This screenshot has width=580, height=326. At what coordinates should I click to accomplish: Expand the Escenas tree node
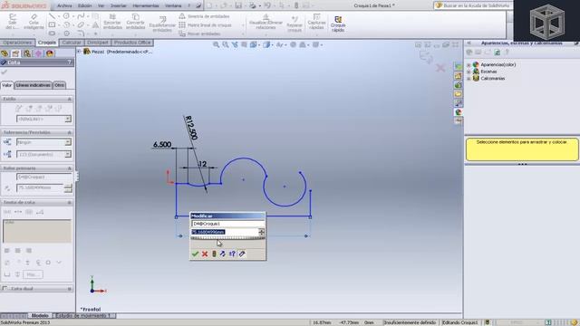(x=469, y=72)
